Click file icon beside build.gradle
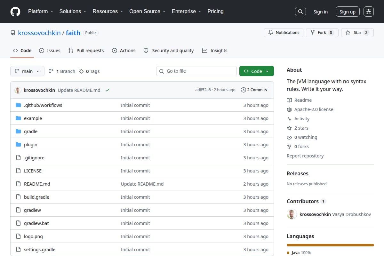The width and height of the screenshot is (384, 256). pos(18,197)
